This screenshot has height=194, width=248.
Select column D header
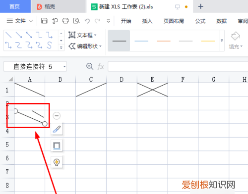click(x=122, y=79)
